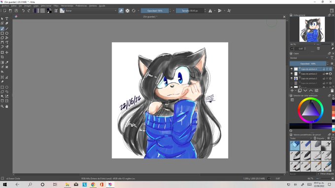Image resolution: width=335 pixels, height=188 pixels.
Task: Click the overview thumbnail of the drawing
Action: point(312,29)
